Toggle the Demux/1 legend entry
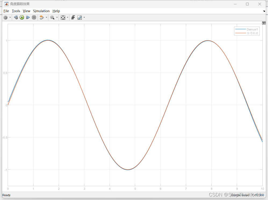 (247, 29)
